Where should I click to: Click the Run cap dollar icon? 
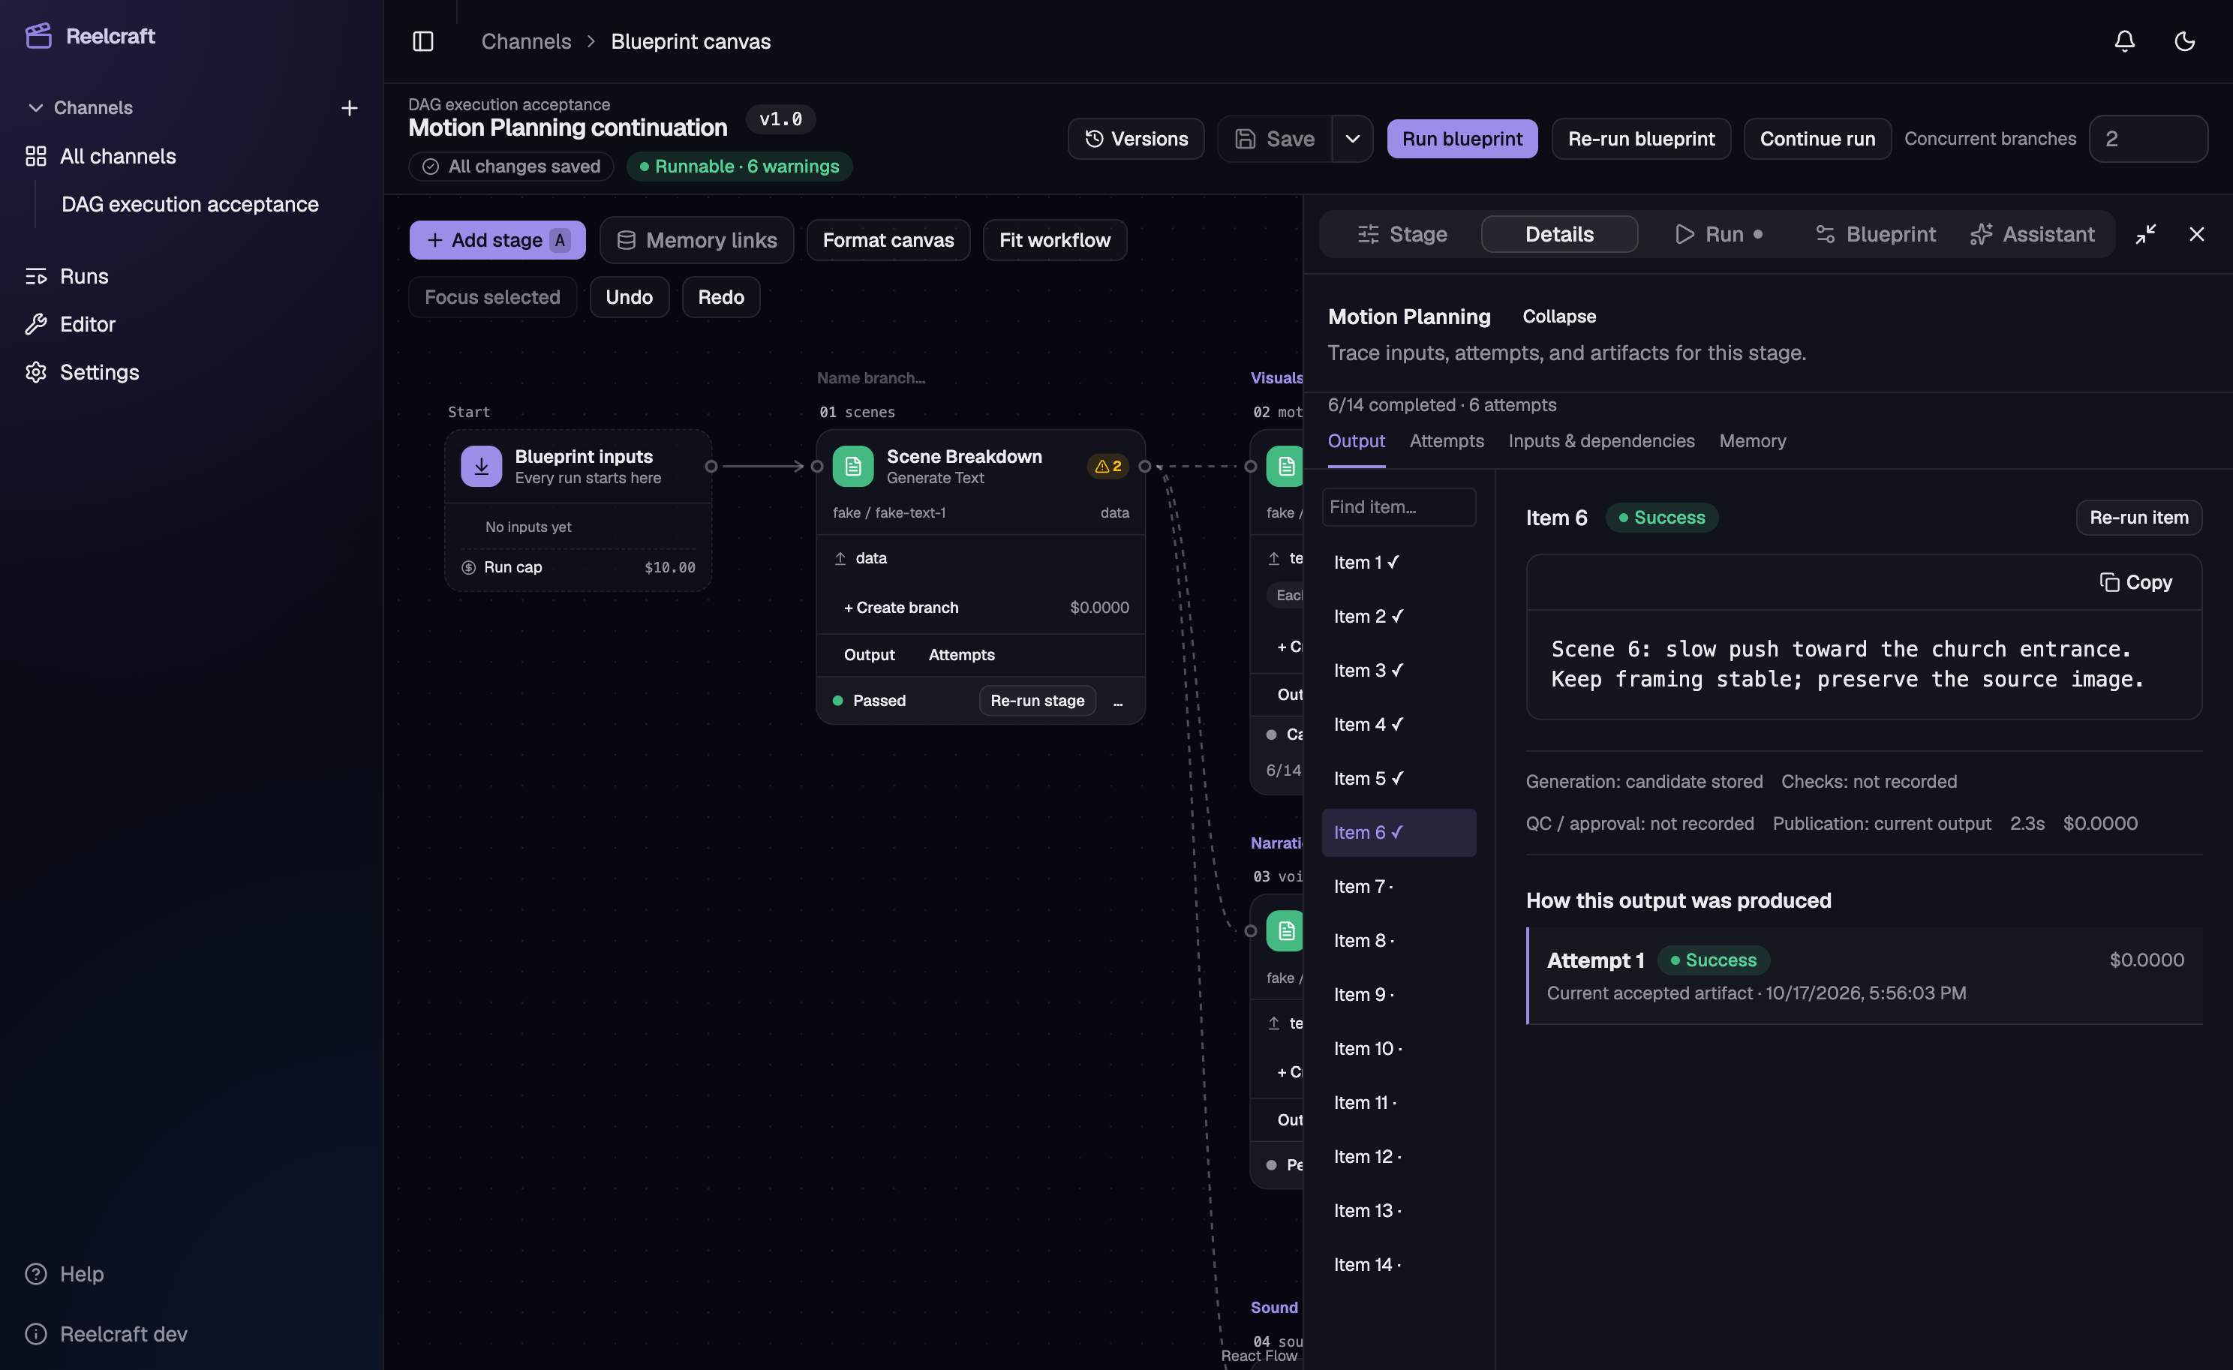tap(468, 567)
